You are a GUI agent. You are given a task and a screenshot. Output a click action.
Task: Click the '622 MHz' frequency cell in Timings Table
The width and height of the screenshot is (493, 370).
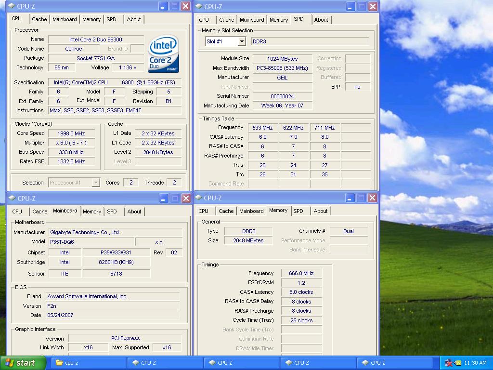(293, 128)
